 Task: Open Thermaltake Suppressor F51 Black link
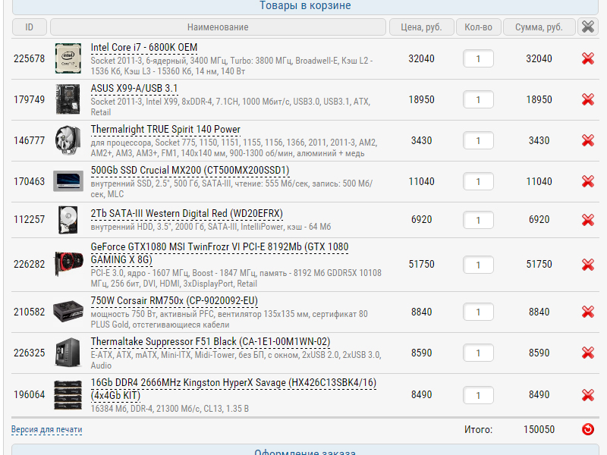click(x=210, y=342)
